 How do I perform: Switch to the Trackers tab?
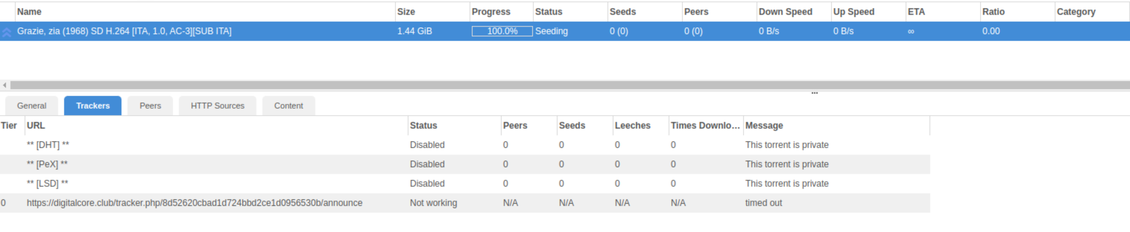click(x=92, y=106)
